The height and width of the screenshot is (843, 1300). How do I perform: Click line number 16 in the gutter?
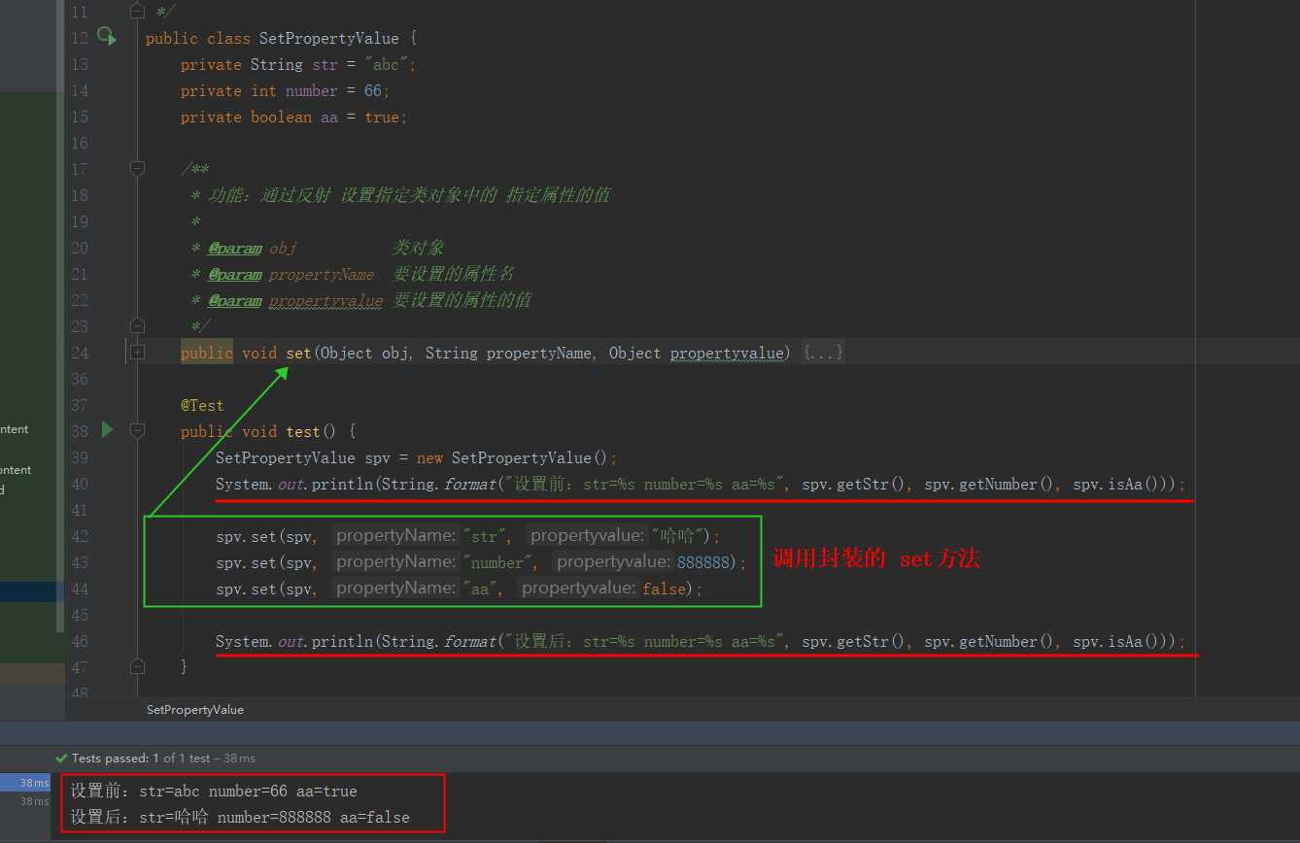(x=79, y=143)
